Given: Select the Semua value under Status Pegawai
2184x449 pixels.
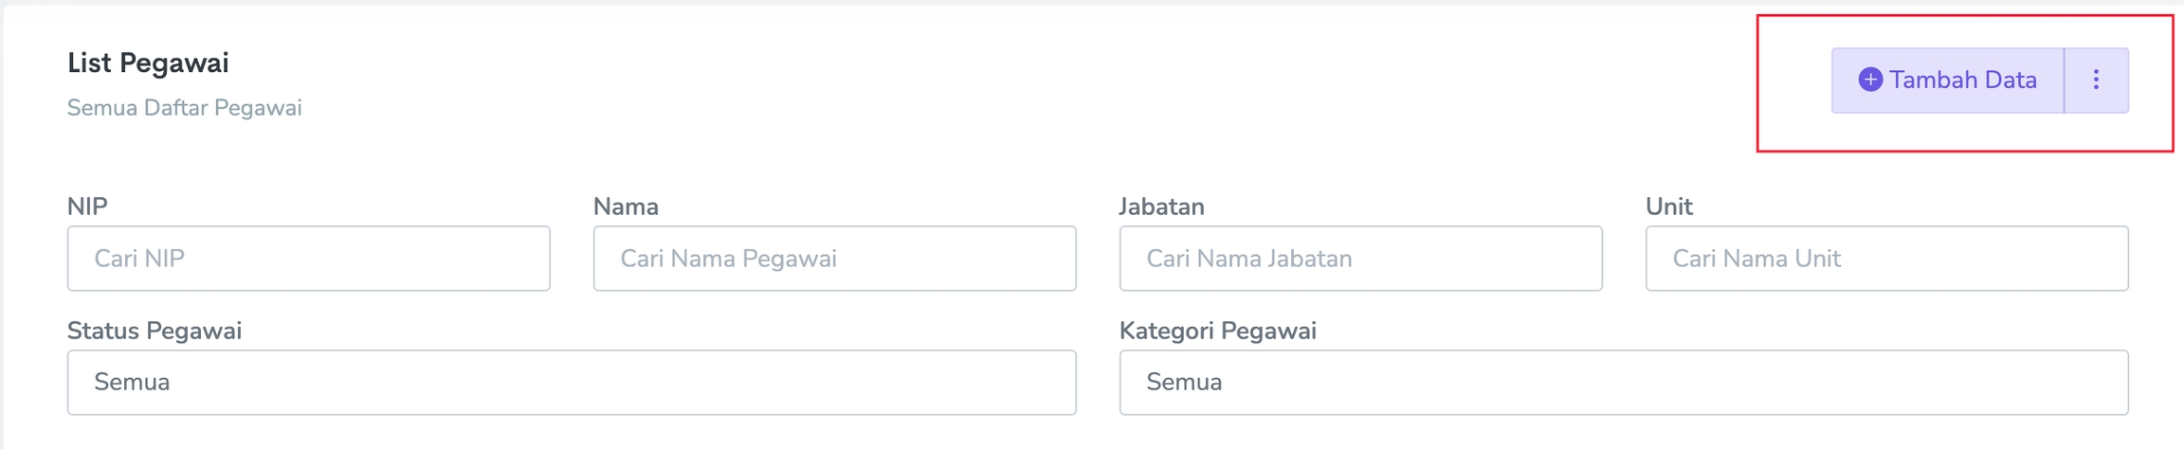Looking at the screenshot, I should point(132,382).
